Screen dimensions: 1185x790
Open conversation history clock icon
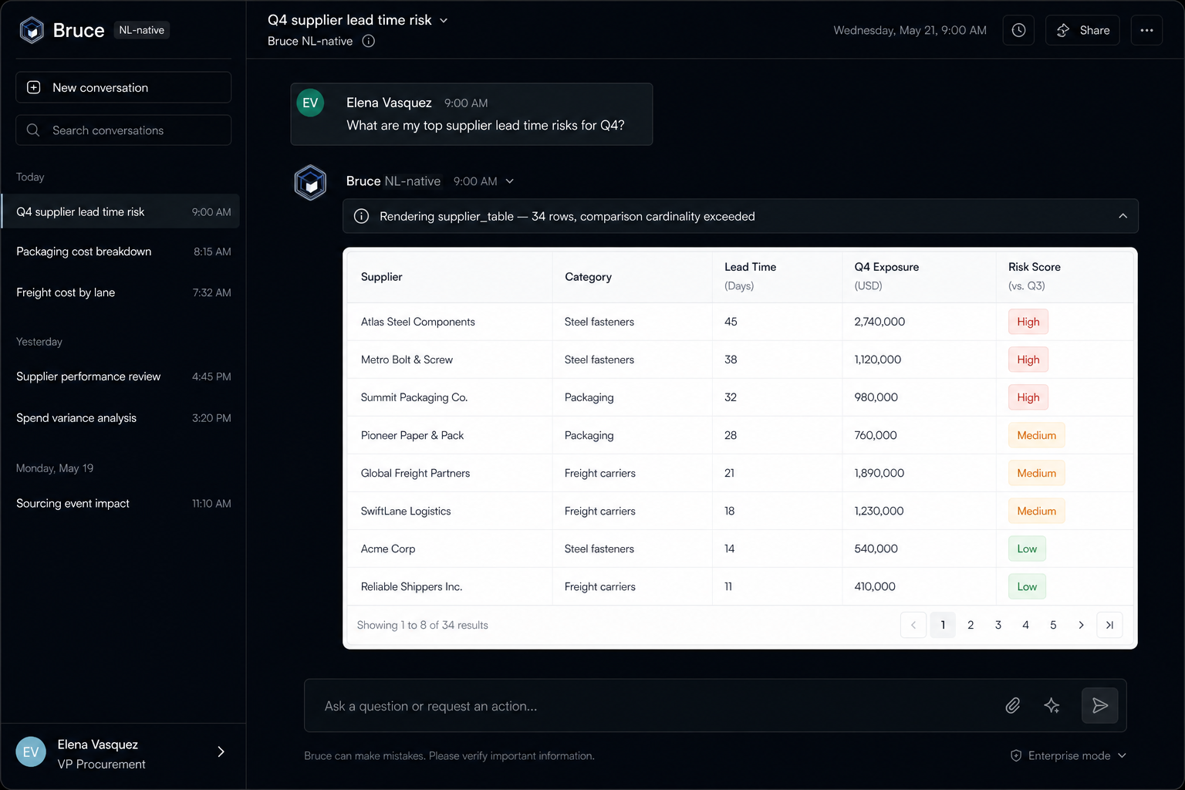1018,30
